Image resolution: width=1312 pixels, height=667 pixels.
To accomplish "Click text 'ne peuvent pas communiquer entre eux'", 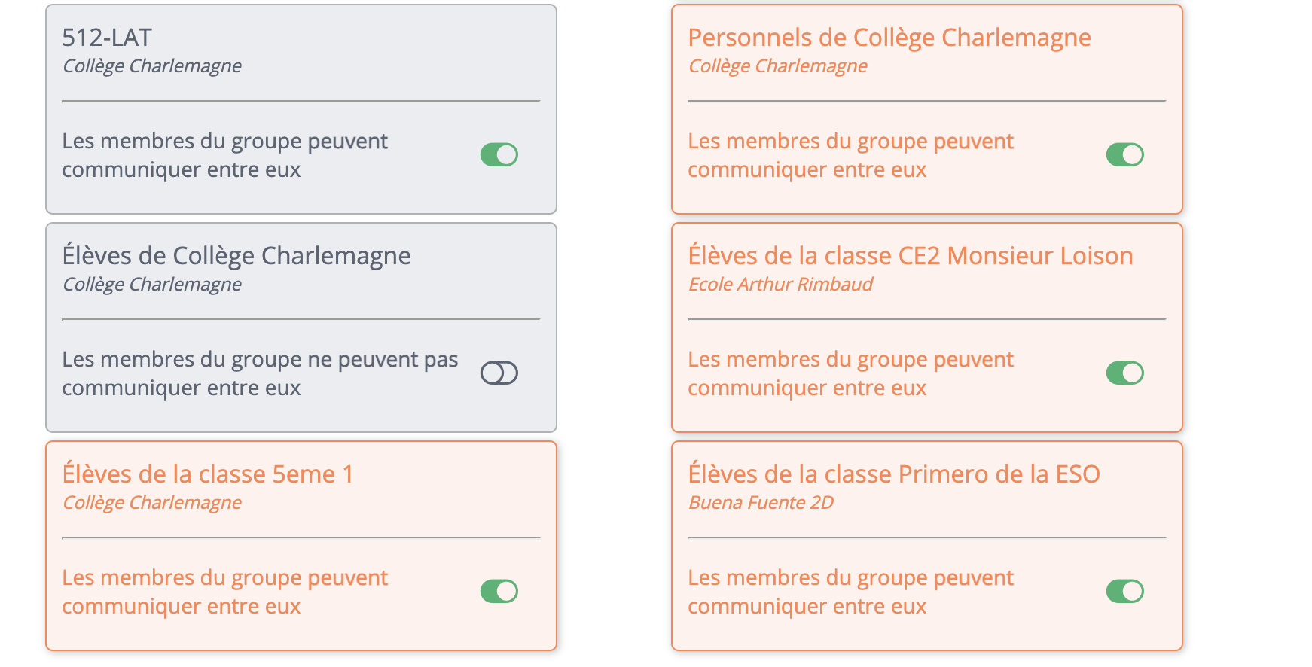I will click(260, 373).
